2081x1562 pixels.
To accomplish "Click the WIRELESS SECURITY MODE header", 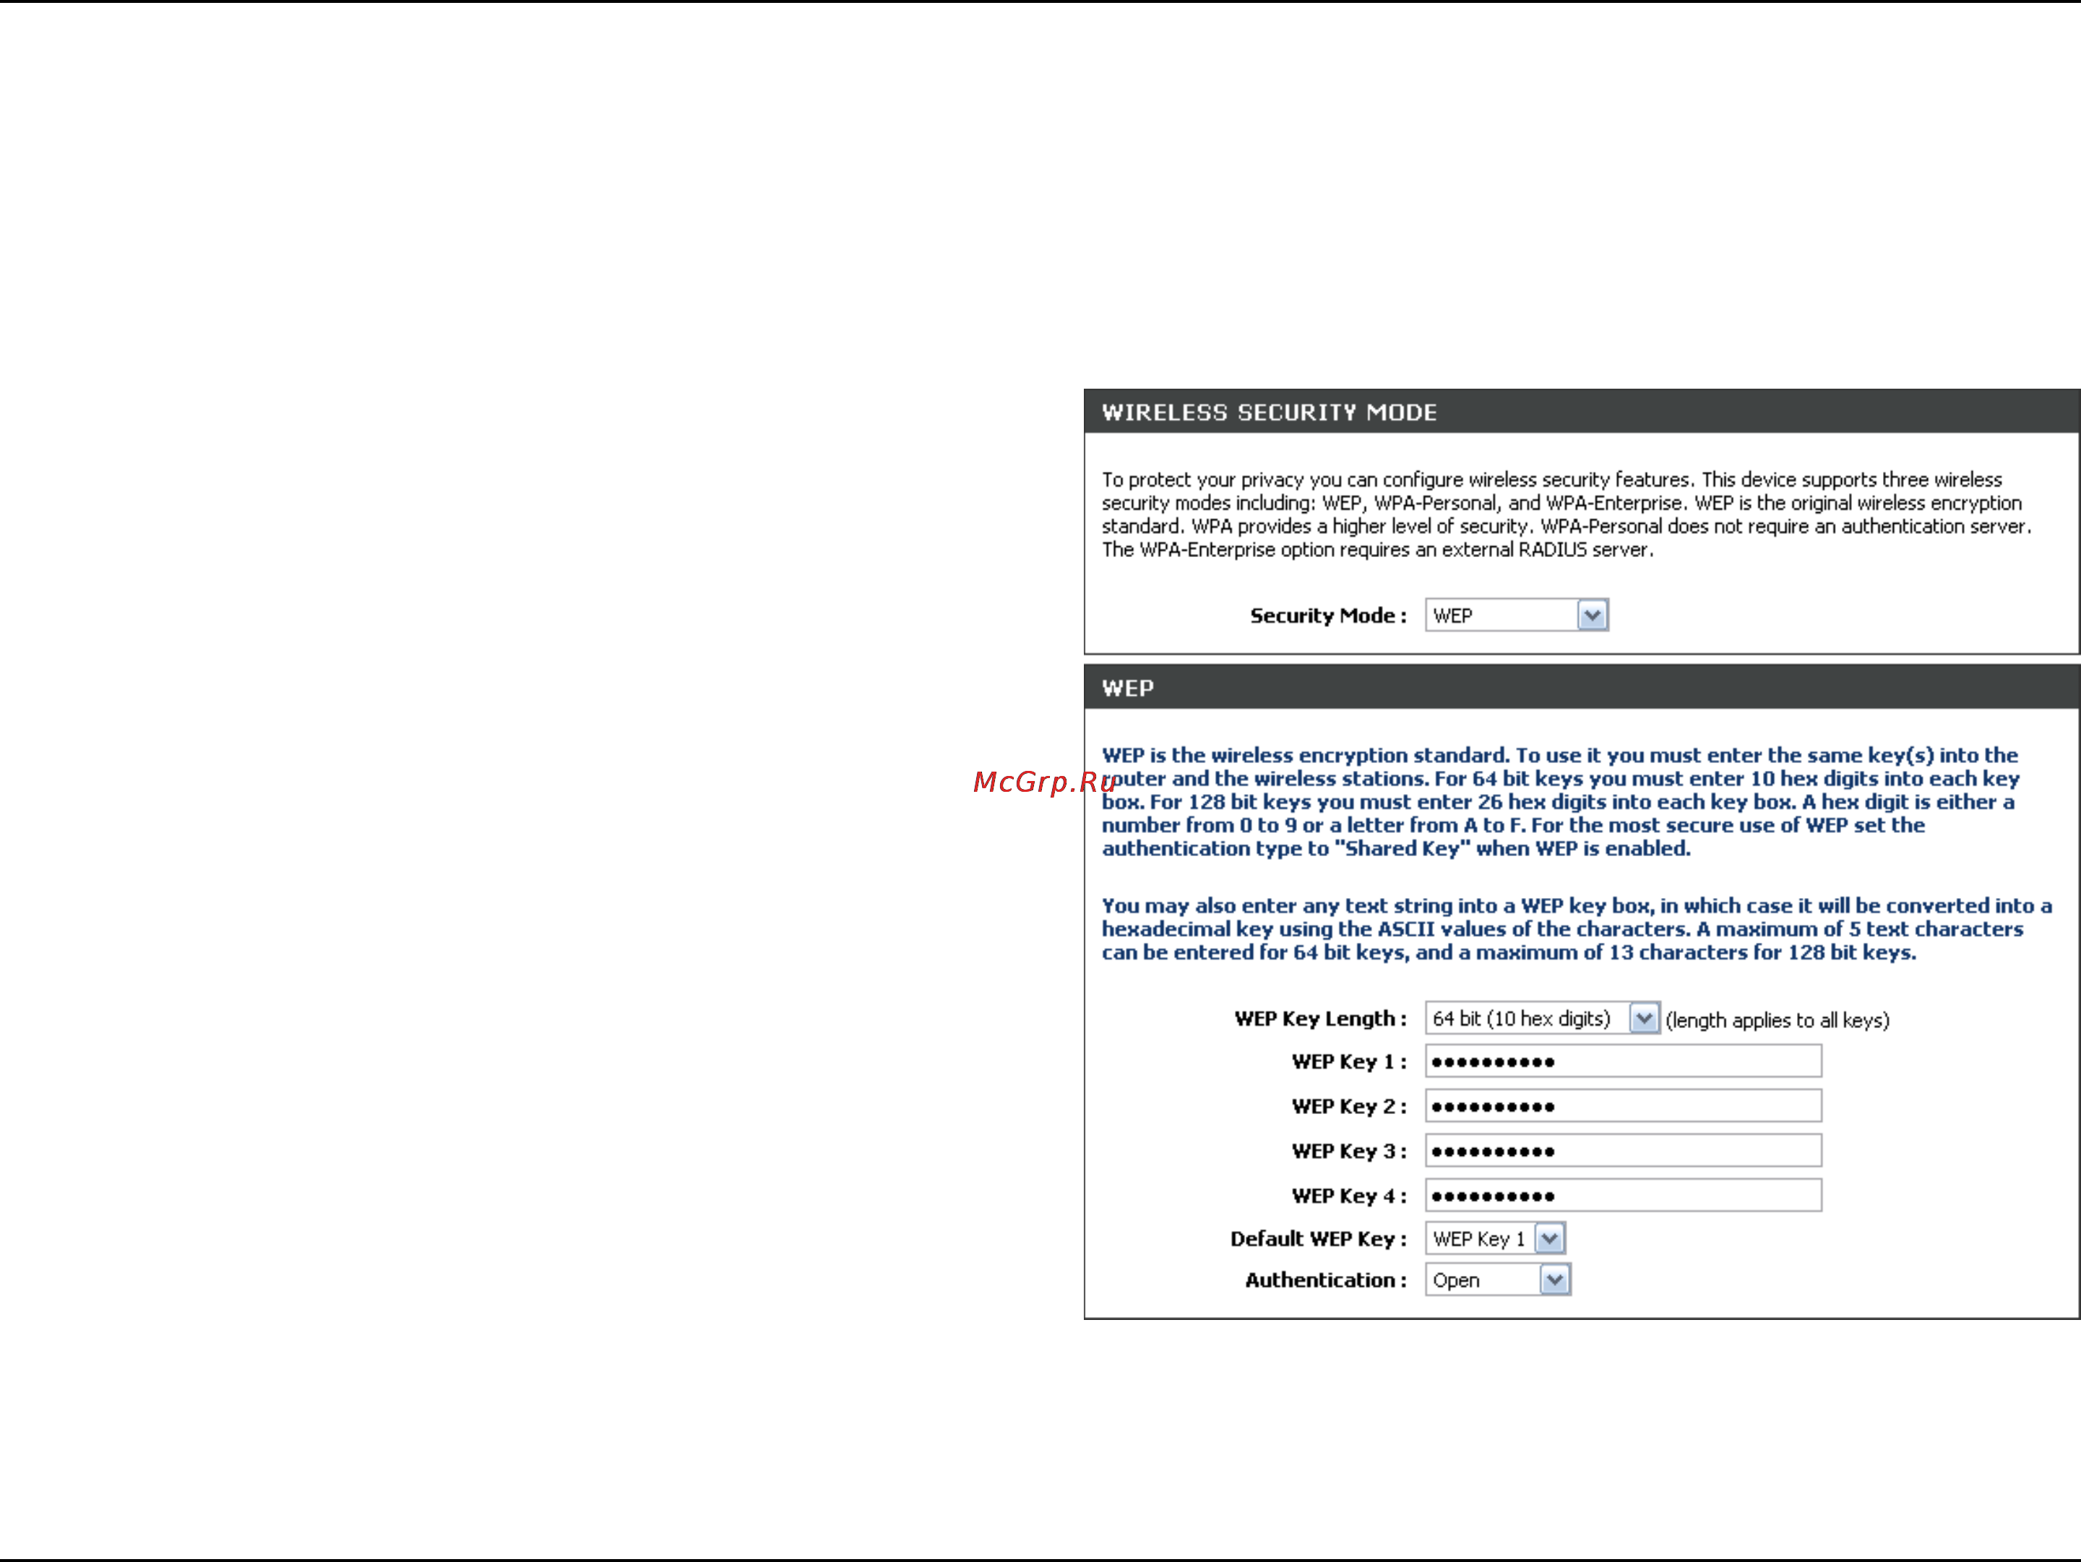I will (1582, 412).
